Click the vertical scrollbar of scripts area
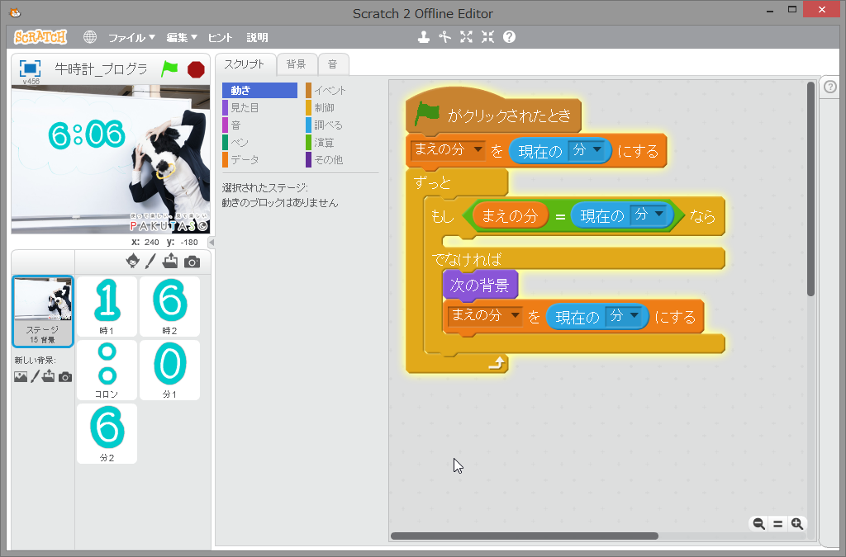The height and width of the screenshot is (557, 846). (x=810, y=188)
